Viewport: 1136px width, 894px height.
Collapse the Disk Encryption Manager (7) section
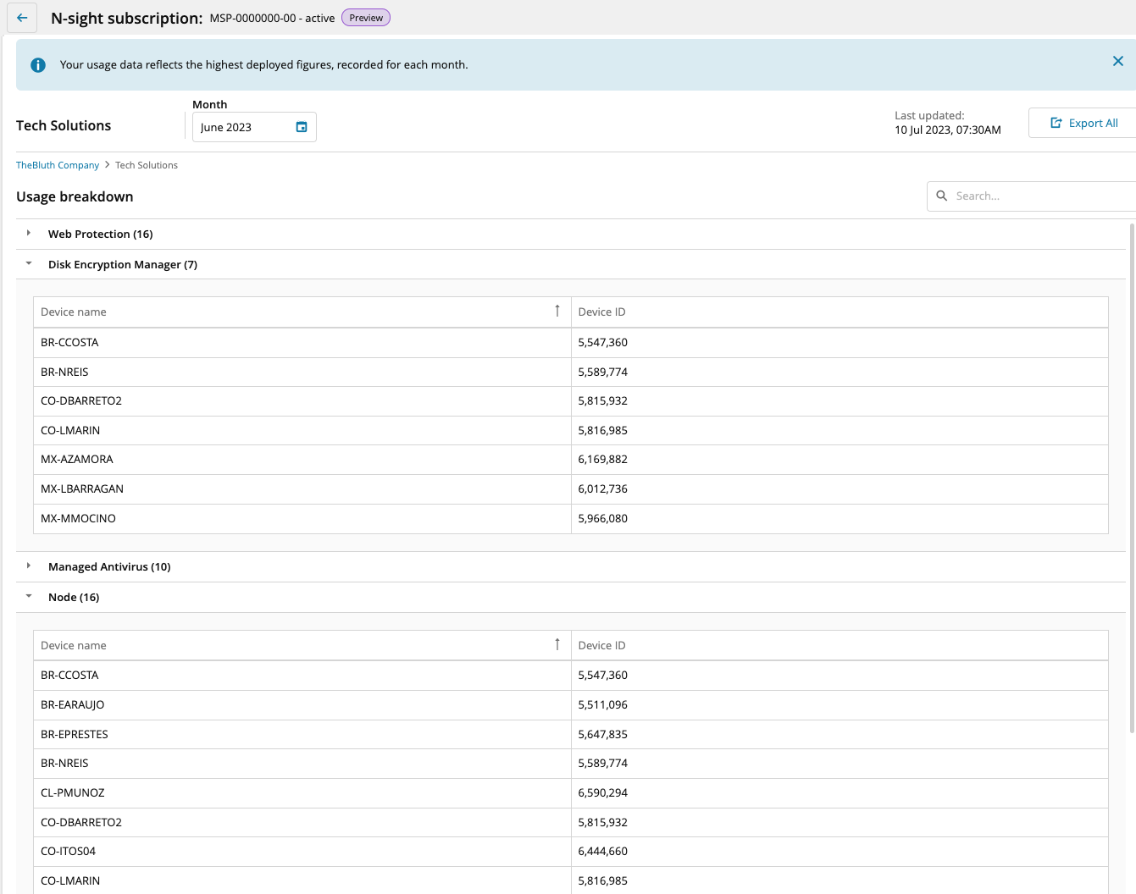pyautogui.click(x=29, y=264)
